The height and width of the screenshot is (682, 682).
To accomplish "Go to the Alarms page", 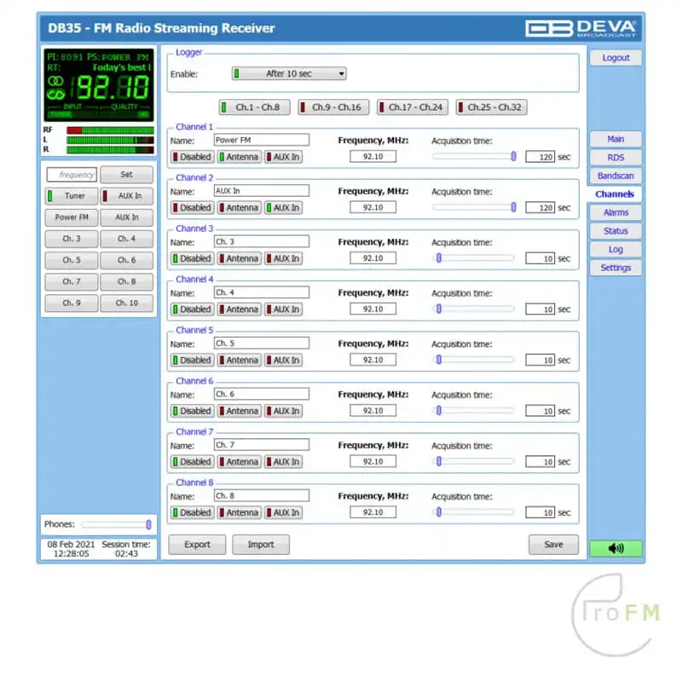I will pos(616,212).
